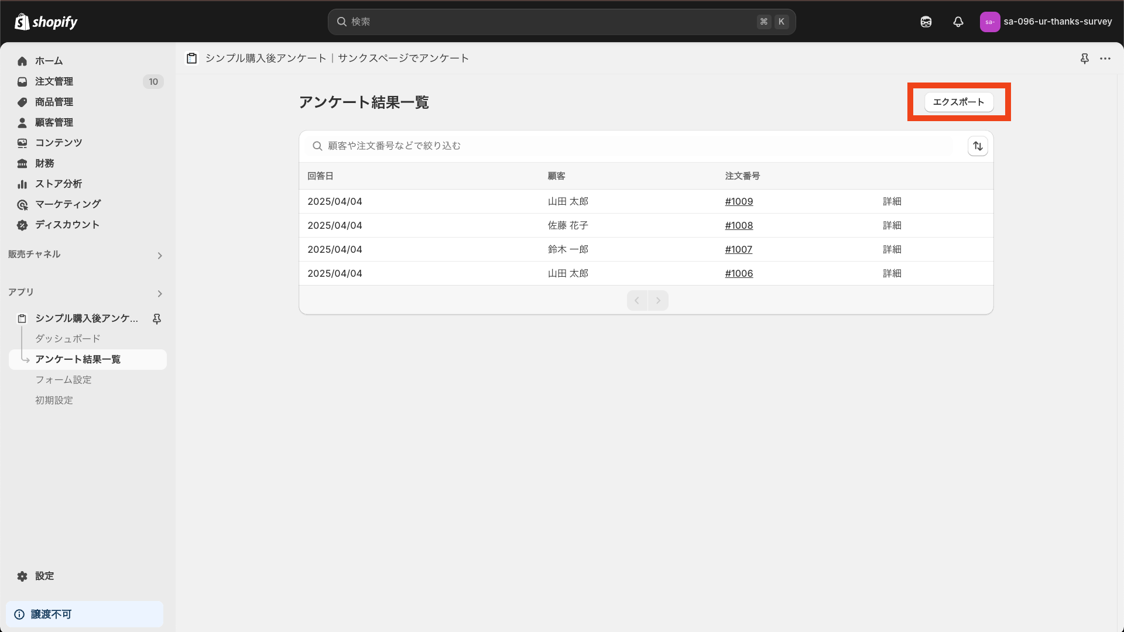Select the Form settings submenu item

click(x=63, y=380)
